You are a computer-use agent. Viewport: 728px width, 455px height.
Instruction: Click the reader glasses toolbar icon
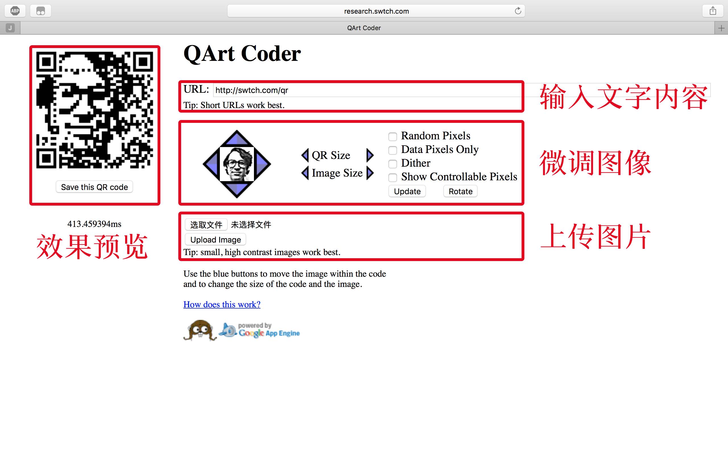41,11
